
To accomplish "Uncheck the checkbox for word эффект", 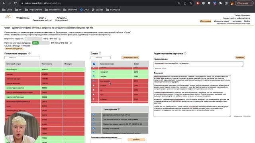I will coord(94,76).
